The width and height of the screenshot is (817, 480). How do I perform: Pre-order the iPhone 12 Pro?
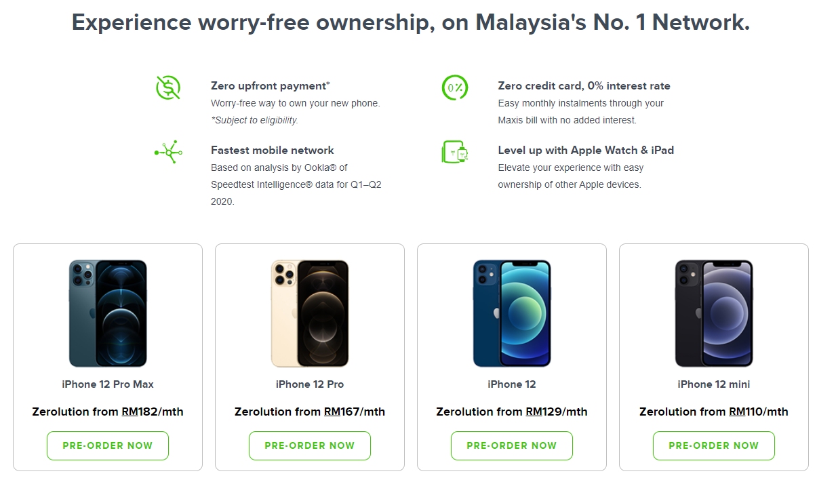click(x=310, y=445)
